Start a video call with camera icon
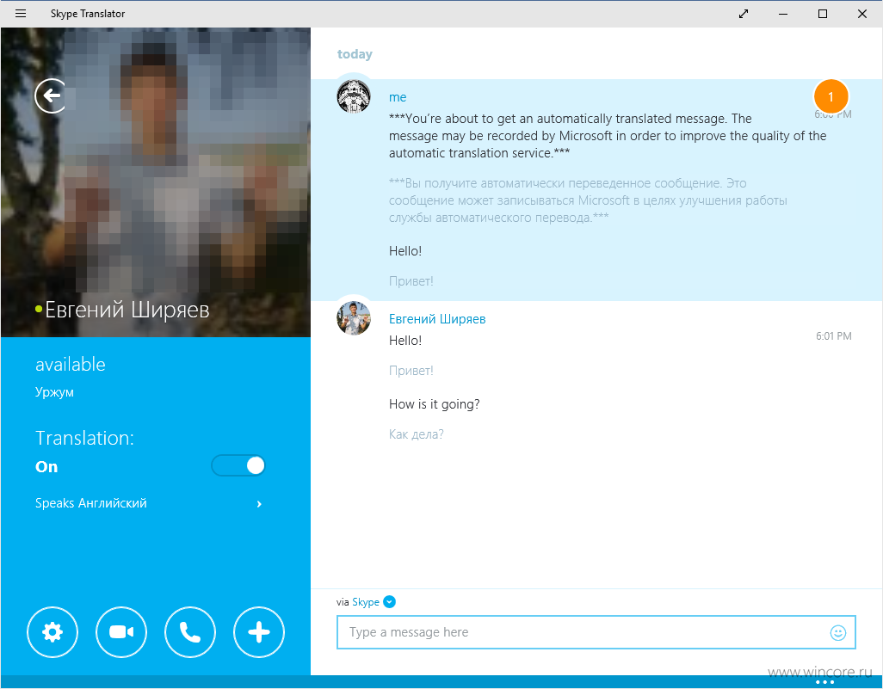This screenshot has height=689, width=883. (121, 632)
